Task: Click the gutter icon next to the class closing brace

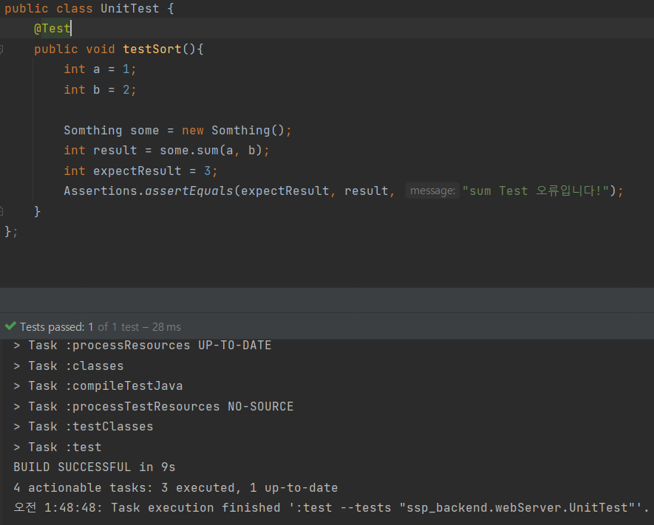Action: point(4,210)
